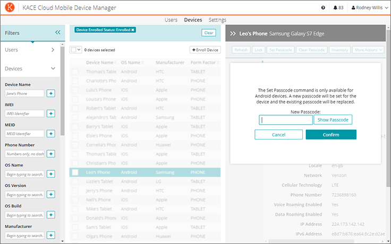
Task: Click IP address 224.173.142.142
Action: pyautogui.click(x=348, y=224)
